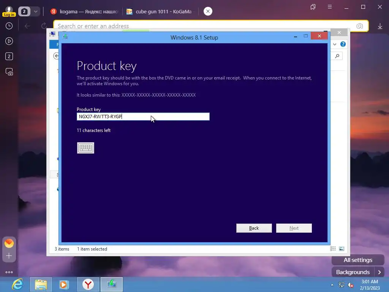Click the Windows 8.1 Setup title icon
The width and height of the screenshot is (389, 292).
[x=65, y=37]
